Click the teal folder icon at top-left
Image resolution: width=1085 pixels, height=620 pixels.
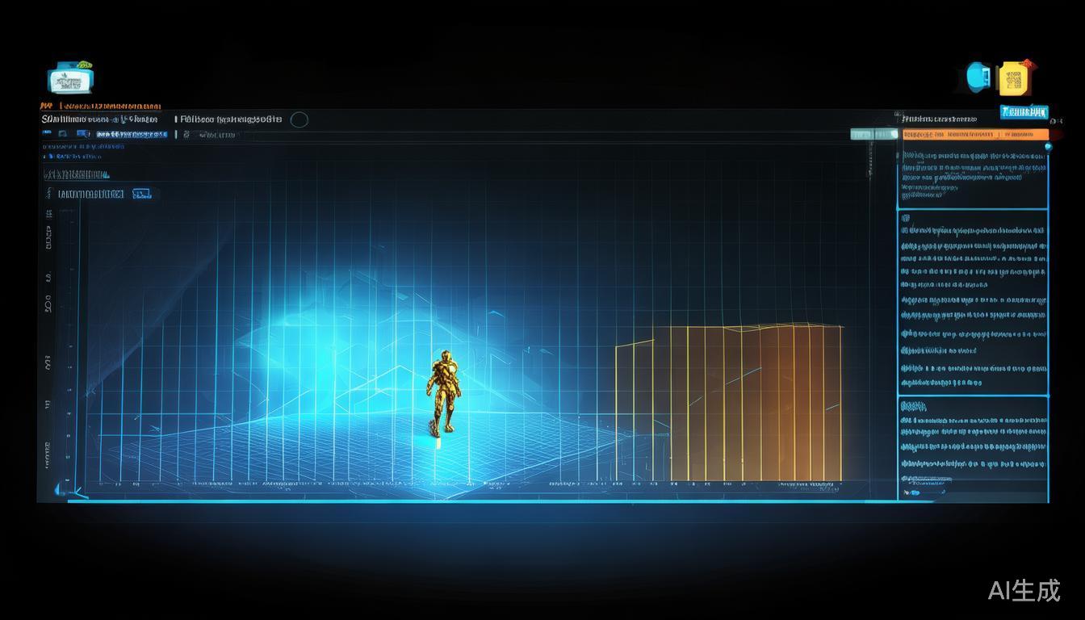click(x=70, y=79)
